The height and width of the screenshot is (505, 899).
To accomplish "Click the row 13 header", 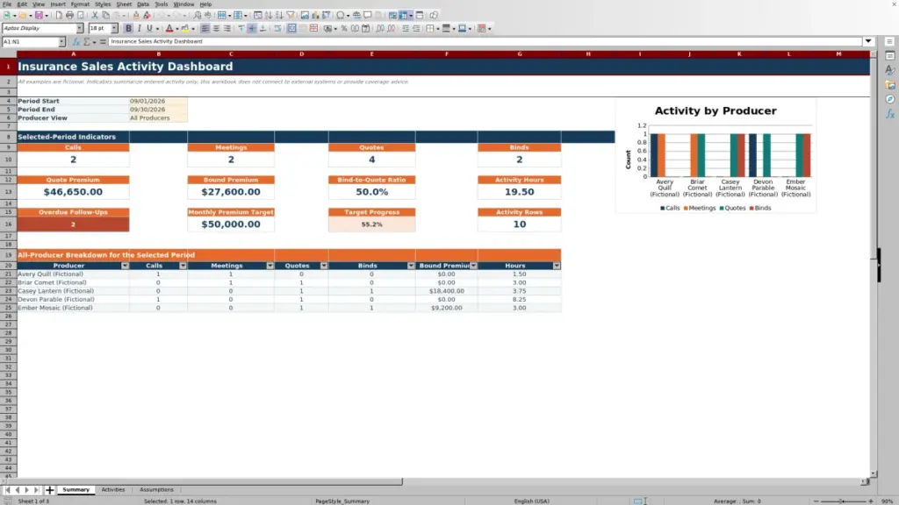I will (x=8, y=192).
